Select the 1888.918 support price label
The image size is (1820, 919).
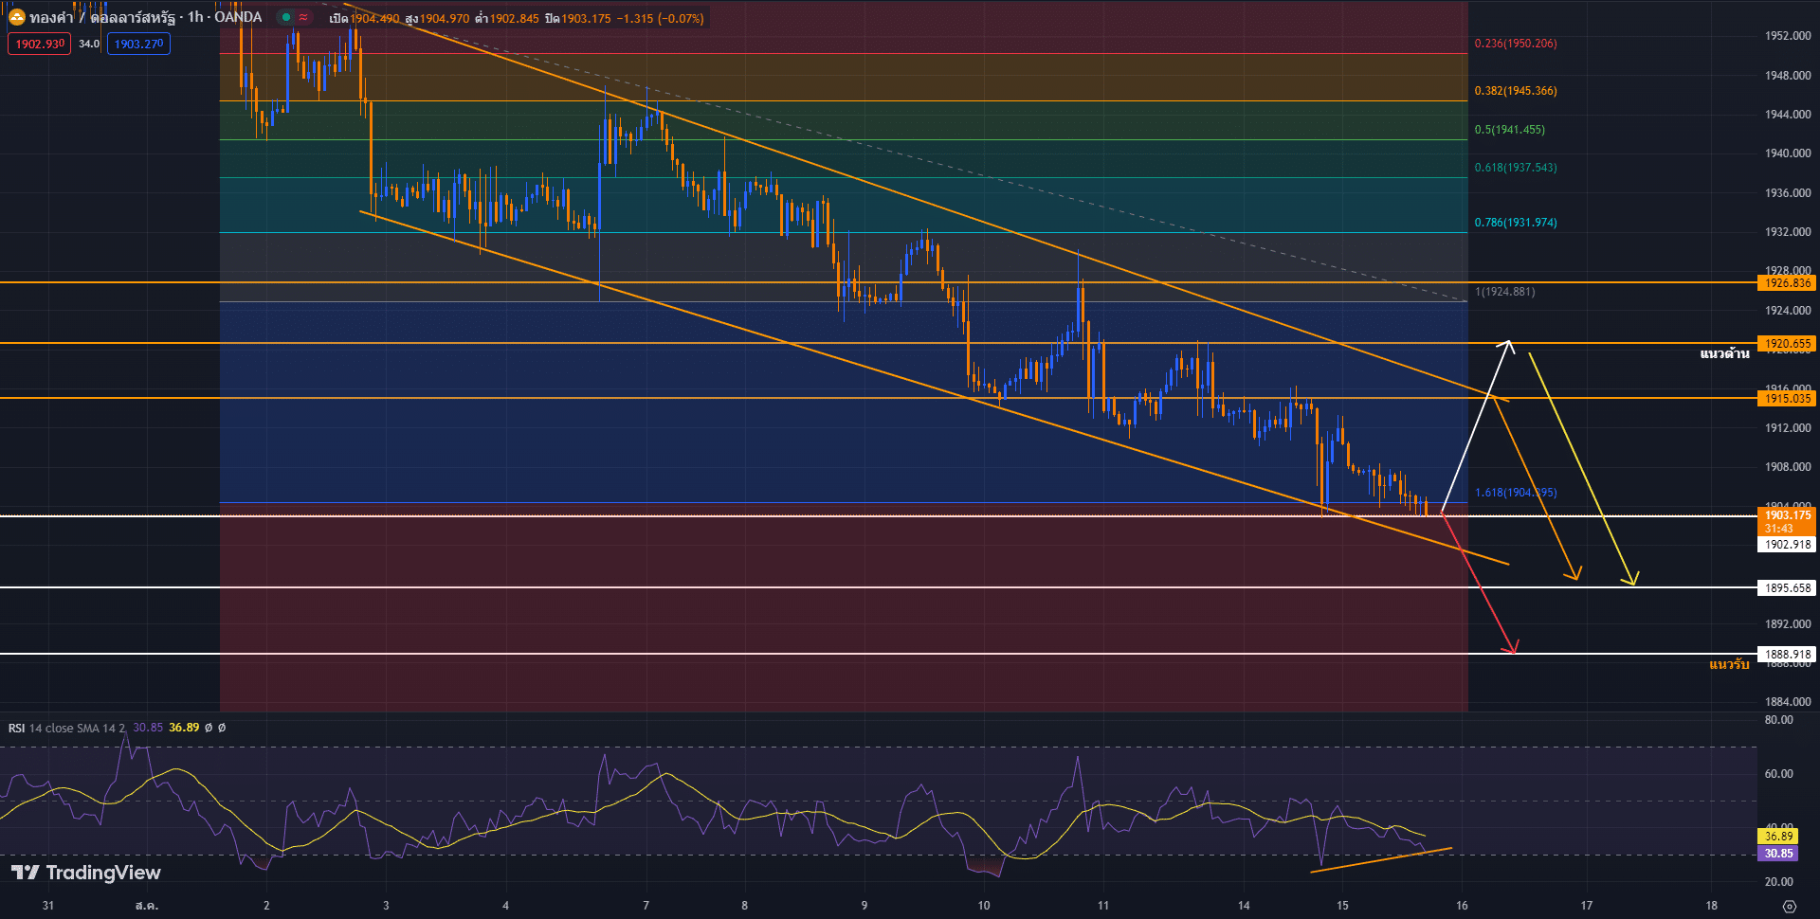[x=1787, y=654]
